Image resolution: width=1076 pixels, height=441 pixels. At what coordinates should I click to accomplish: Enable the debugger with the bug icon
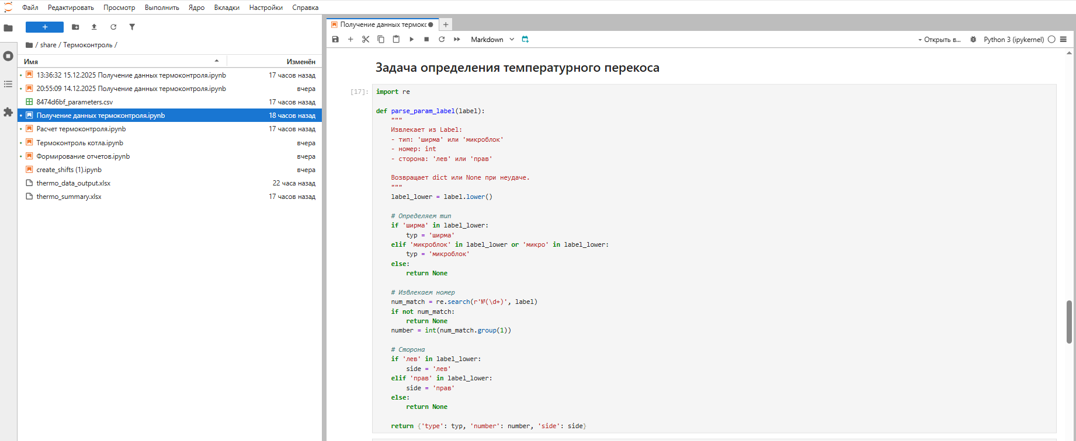[x=973, y=40]
